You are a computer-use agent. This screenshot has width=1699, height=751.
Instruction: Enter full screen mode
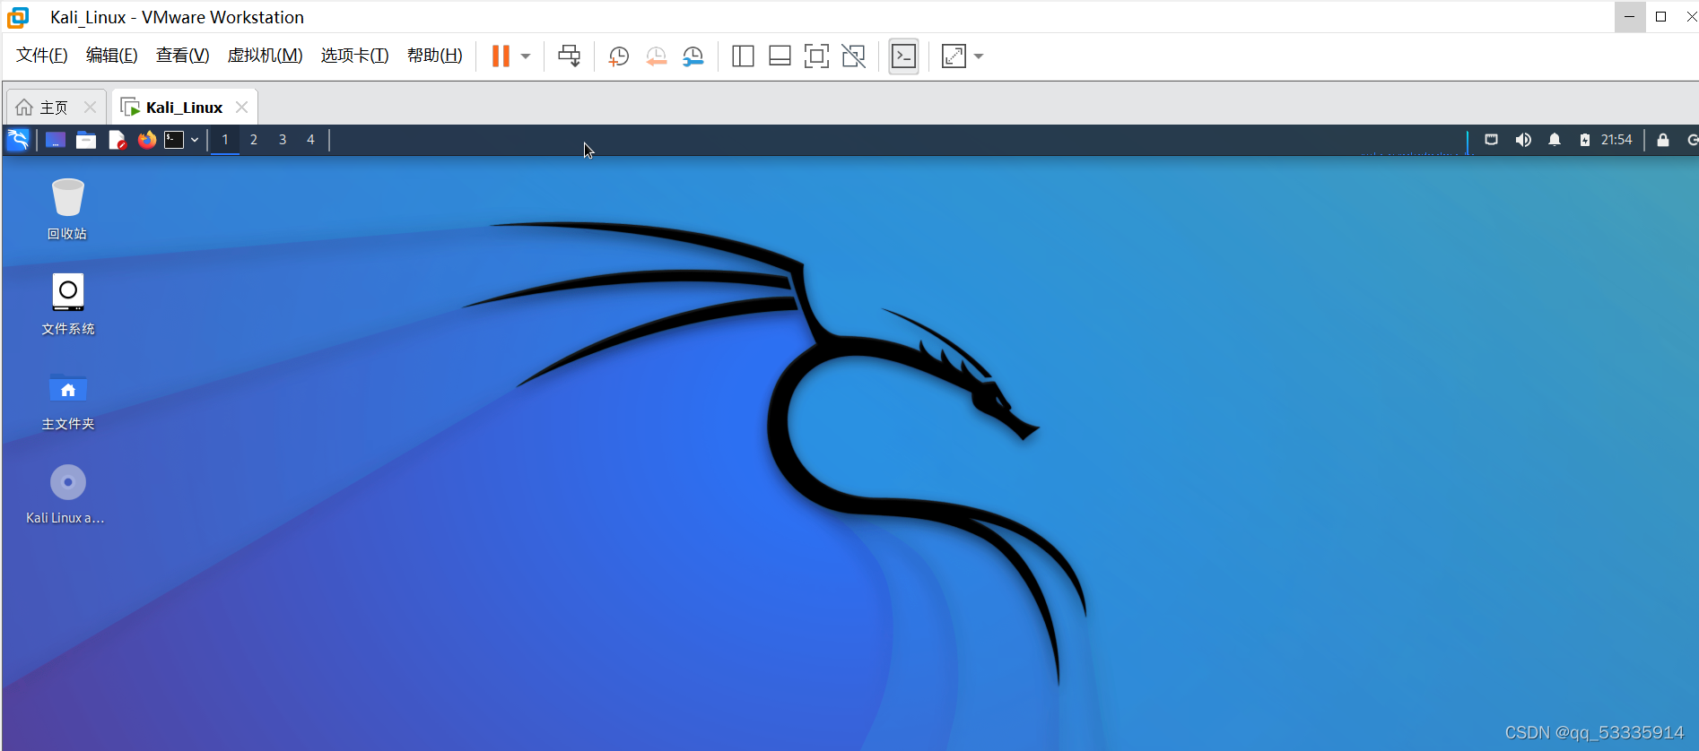(816, 56)
